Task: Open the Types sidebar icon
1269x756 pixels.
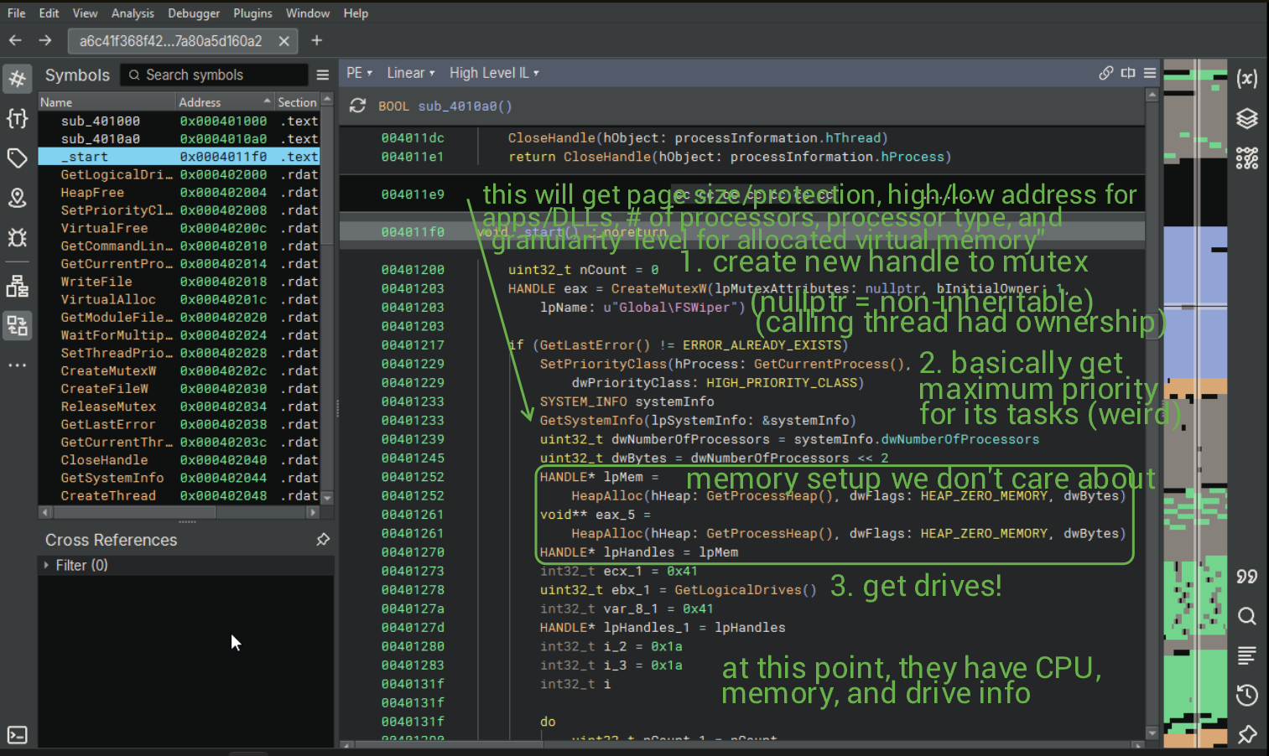Action: coord(17,118)
